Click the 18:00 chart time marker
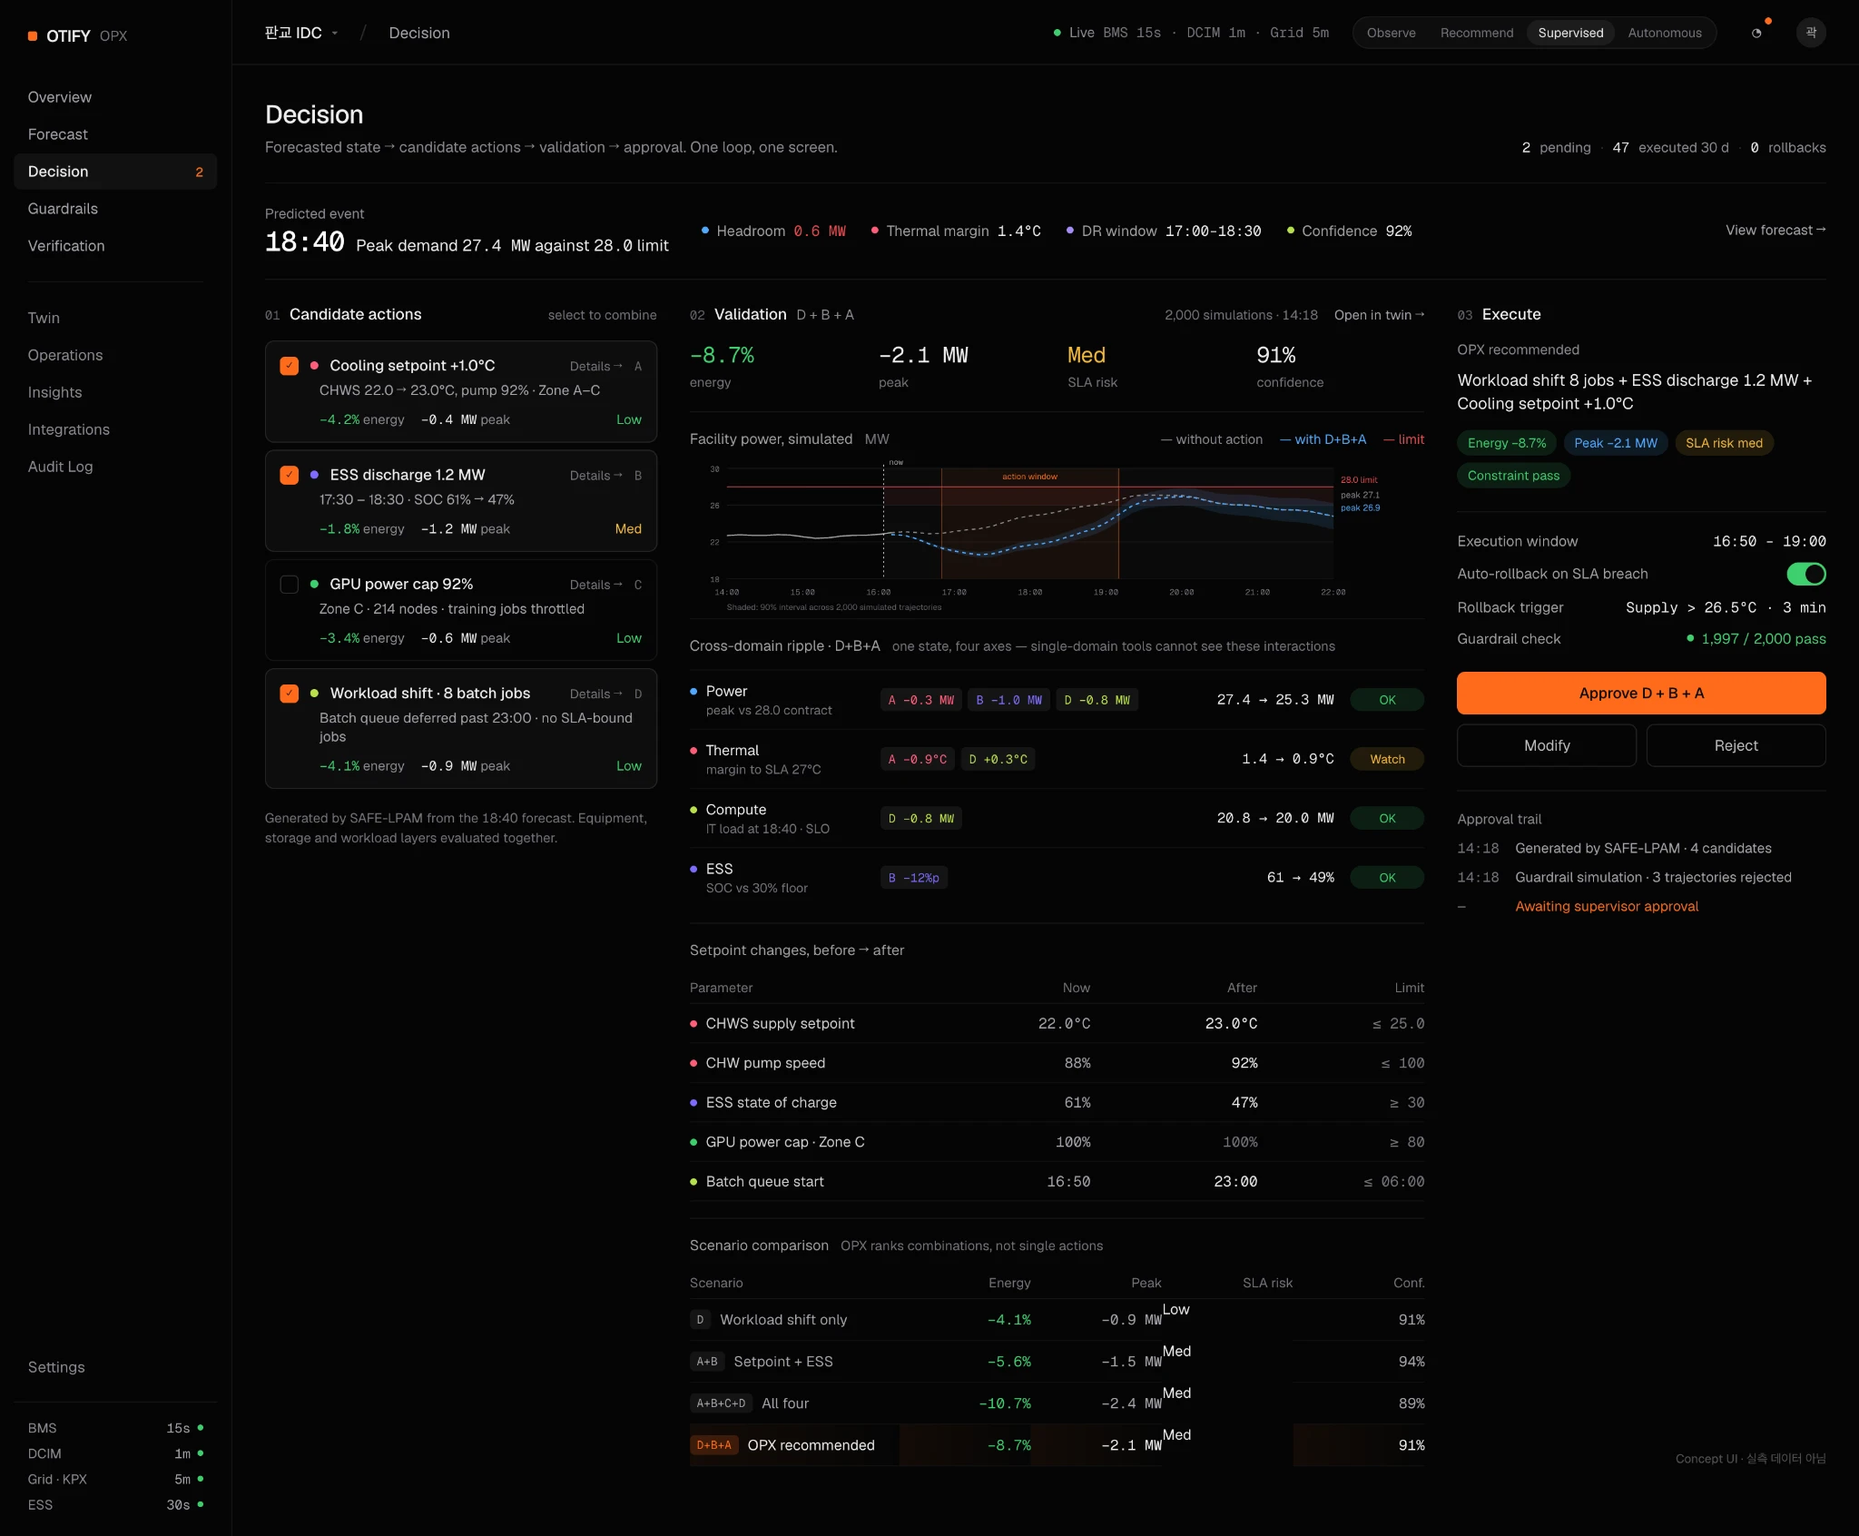 point(1029,592)
